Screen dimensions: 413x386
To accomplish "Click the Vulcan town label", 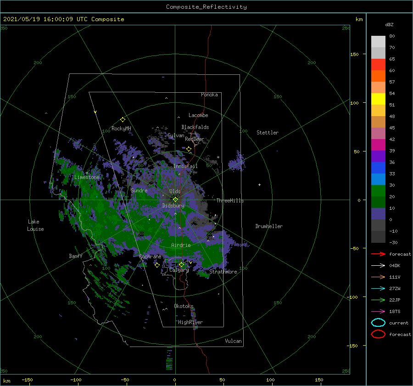I will (234, 341).
